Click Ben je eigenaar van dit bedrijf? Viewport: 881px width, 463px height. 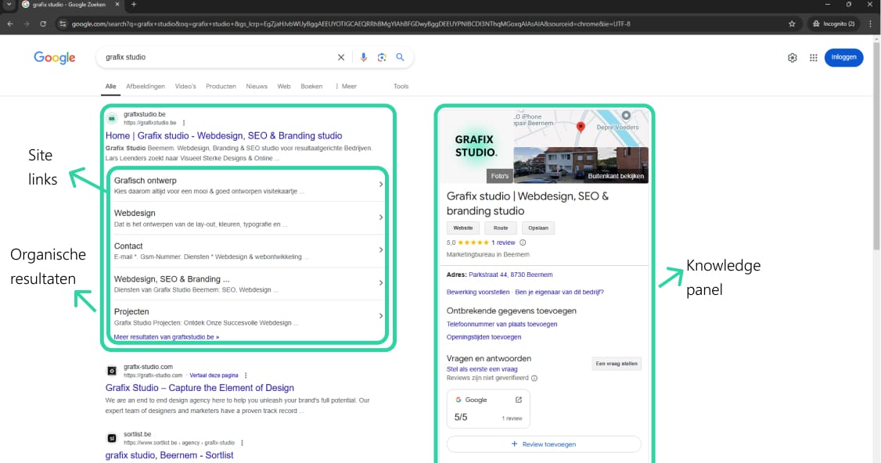tap(559, 293)
